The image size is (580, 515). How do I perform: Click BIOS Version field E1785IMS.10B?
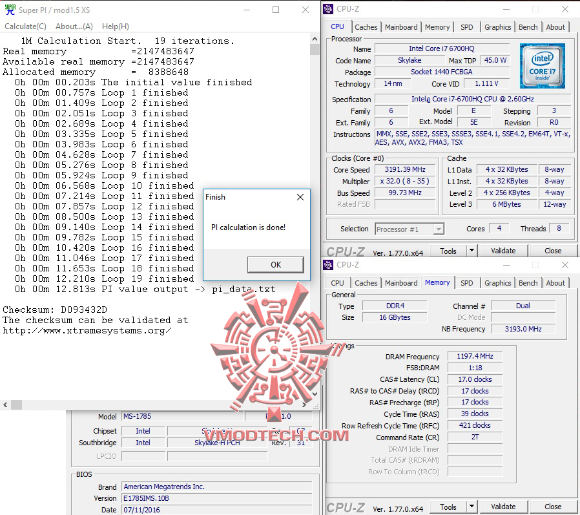(x=217, y=498)
